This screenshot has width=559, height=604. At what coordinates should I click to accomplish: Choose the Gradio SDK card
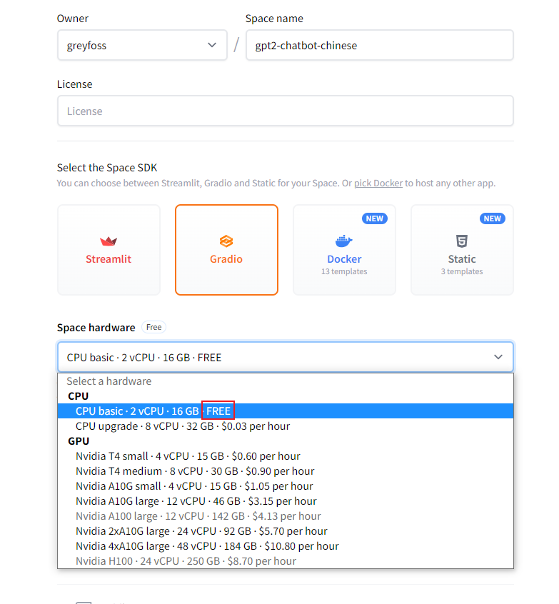pyautogui.click(x=226, y=250)
